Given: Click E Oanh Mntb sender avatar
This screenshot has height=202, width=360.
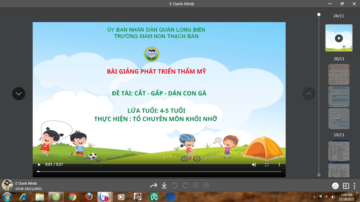Looking at the screenshot, I should click(7, 185).
